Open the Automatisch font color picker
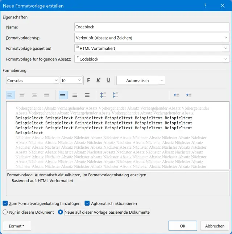The image size is (232, 234). pyautogui.click(x=141, y=81)
